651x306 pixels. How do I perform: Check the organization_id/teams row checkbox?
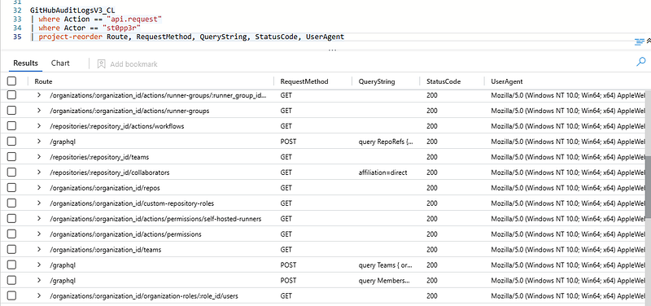click(11, 250)
